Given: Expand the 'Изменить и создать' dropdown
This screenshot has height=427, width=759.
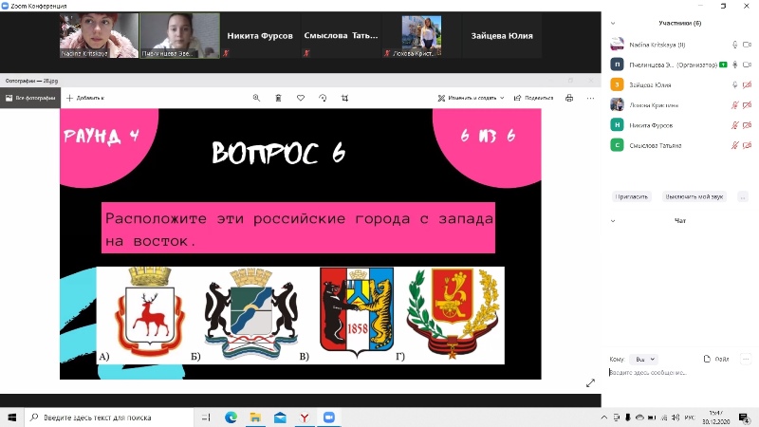Looking at the screenshot, I should point(471,98).
